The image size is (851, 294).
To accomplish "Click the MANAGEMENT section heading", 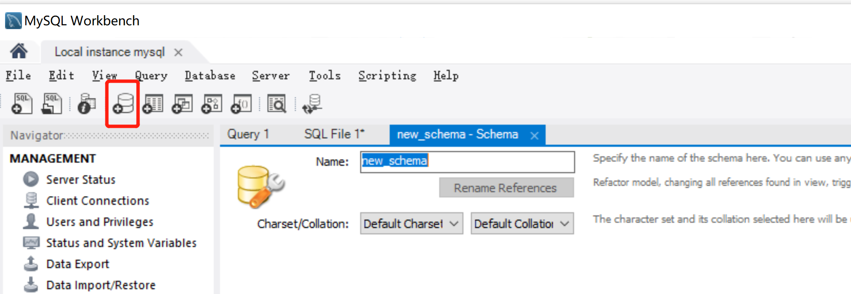I will click(53, 159).
